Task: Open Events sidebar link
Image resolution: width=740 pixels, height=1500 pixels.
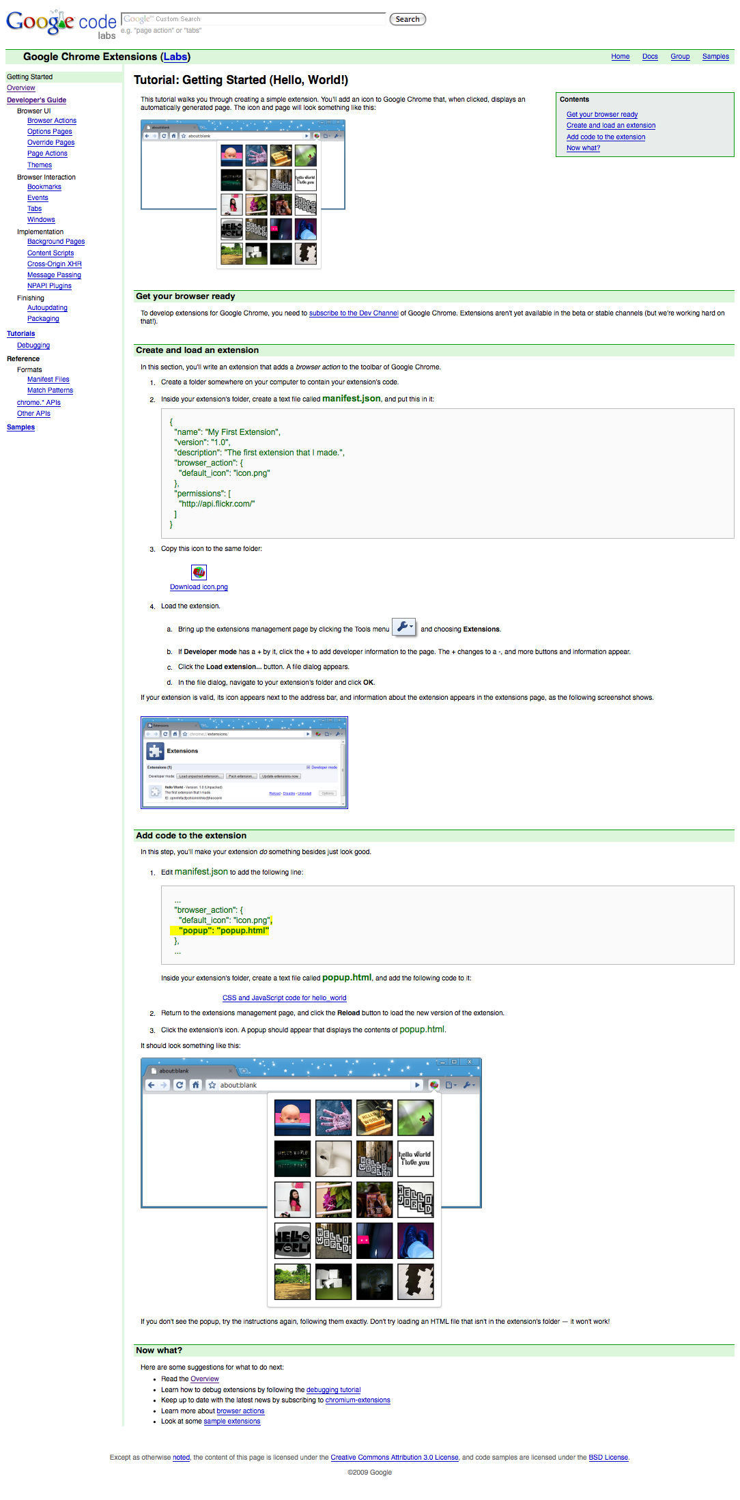Action: tap(38, 198)
